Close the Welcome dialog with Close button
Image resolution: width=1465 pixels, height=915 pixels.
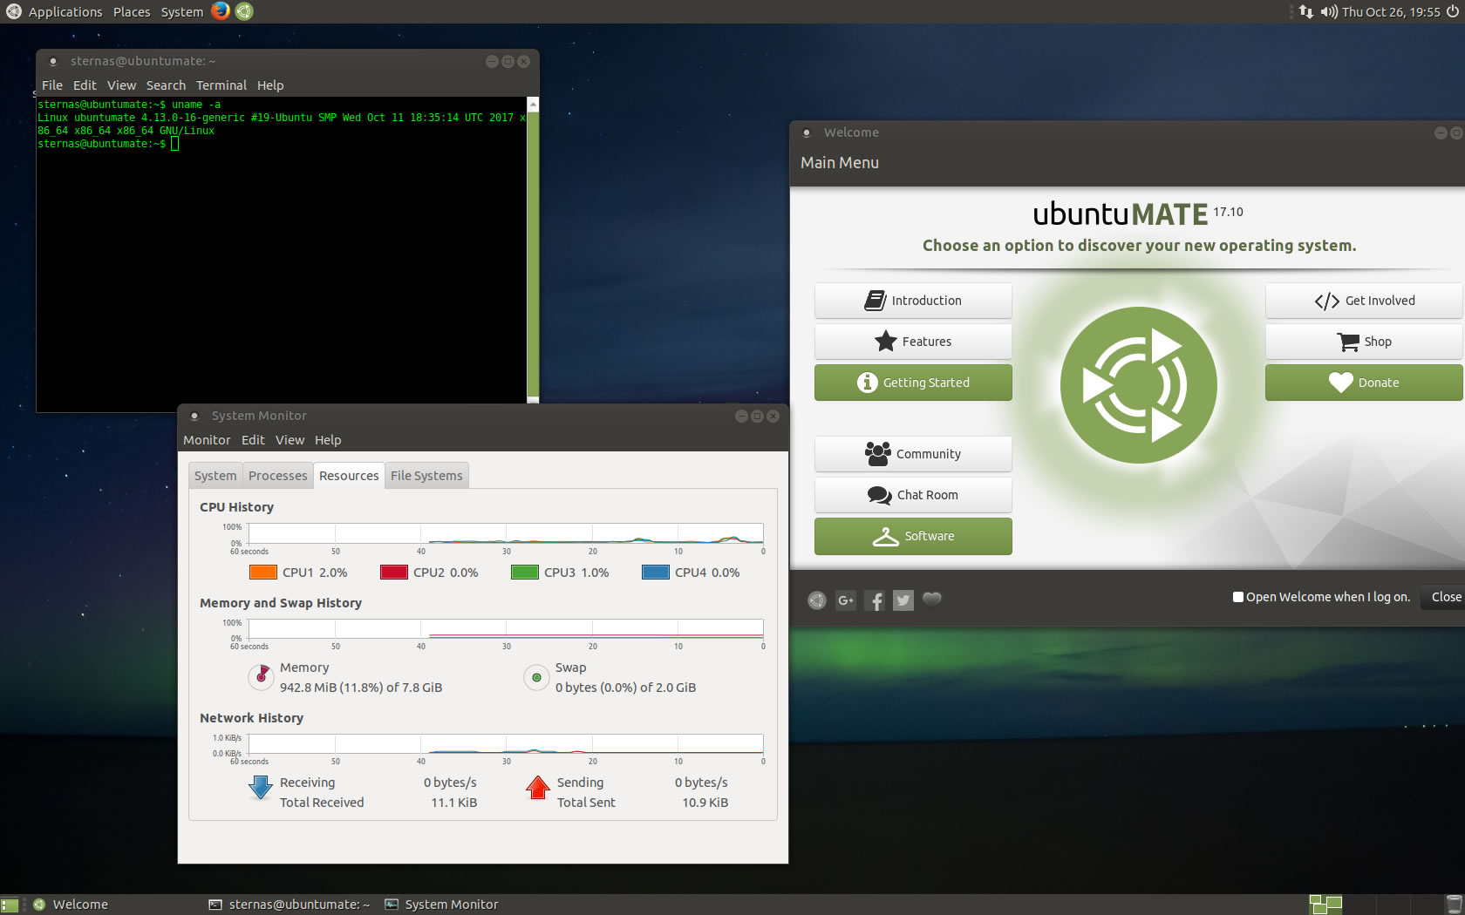click(x=1445, y=597)
